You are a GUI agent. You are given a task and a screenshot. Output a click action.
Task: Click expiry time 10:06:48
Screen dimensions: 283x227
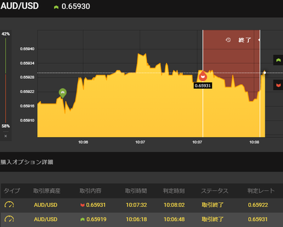[x=174, y=219]
